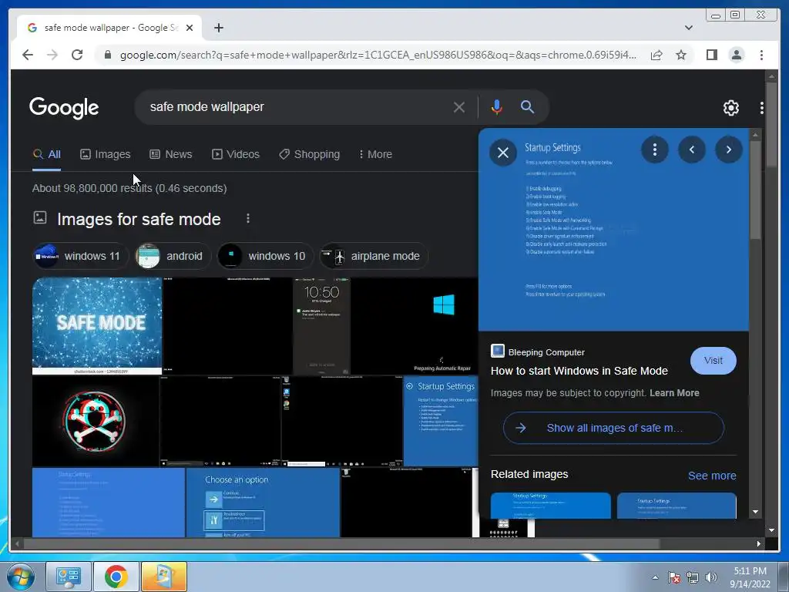Open Chrome three-dot menu
Image resolution: width=789 pixels, height=592 pixels.
(x=761, y=55)
